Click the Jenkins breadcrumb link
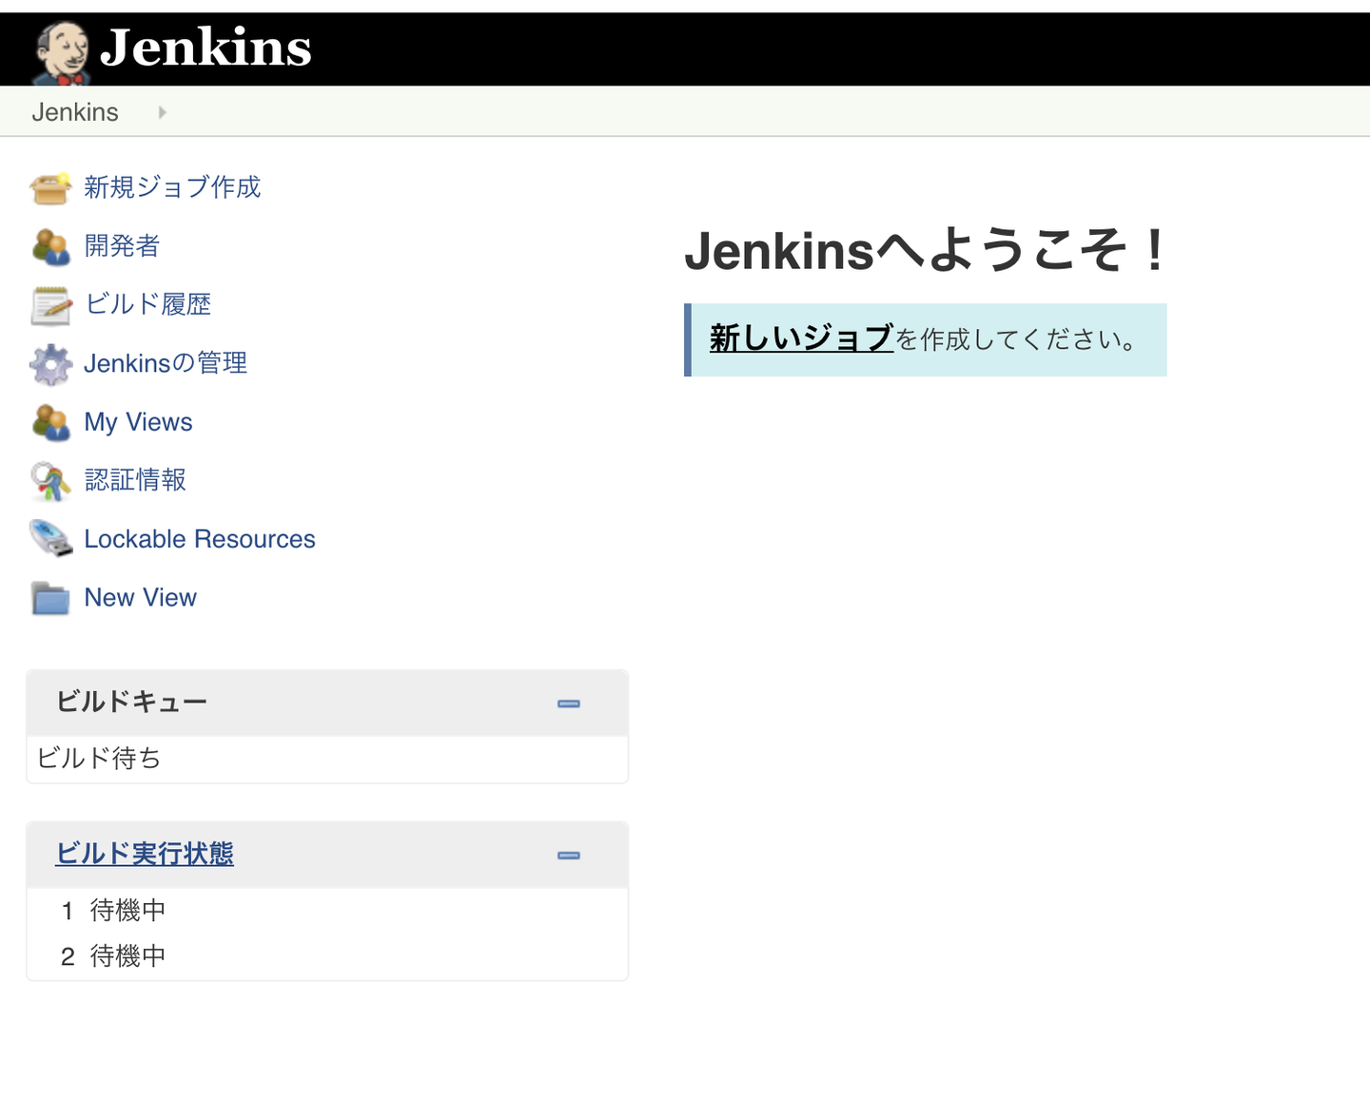 click(75, 112)
